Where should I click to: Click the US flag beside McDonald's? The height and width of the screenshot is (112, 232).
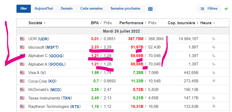point(22,90)
